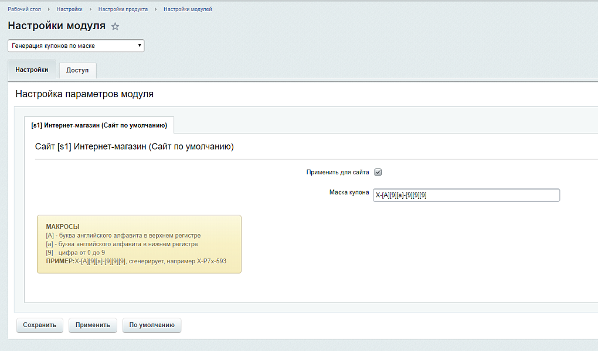Switch to the Доступ tab
The width and height of the screenshot is (598, 351).
(x=77, y=70)
